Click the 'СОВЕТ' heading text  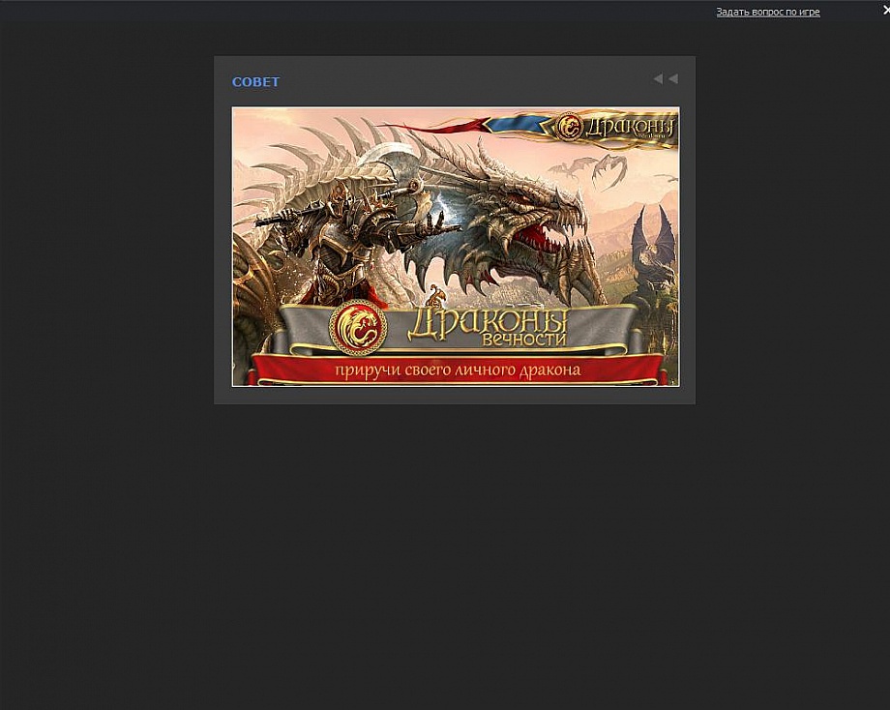click(255, 81)
